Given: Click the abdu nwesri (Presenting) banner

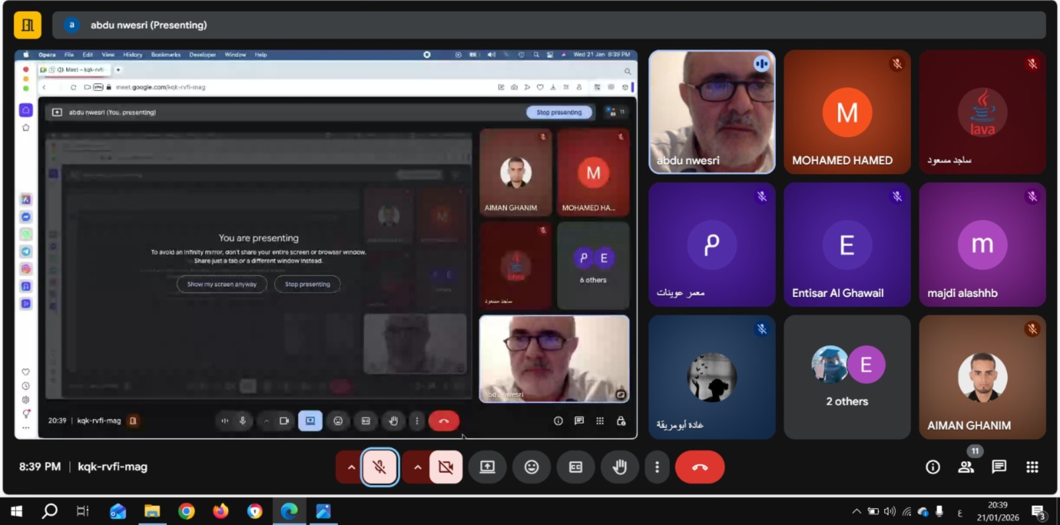Looking at the screenshot, I should 149,25.
